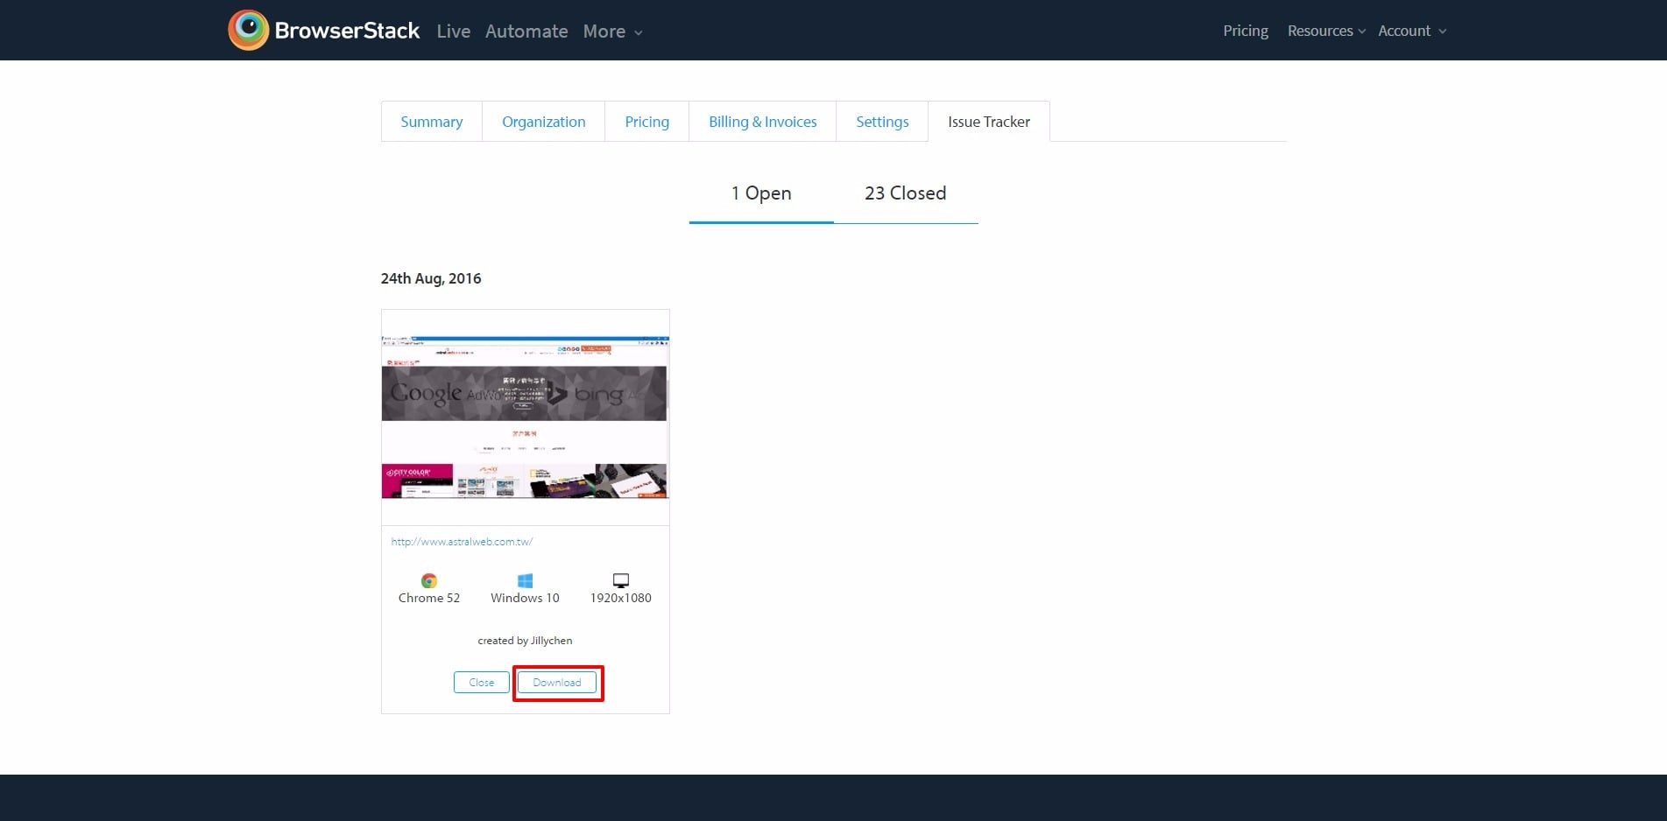Click the Chrome 52 browser icon

coord(429,581)
